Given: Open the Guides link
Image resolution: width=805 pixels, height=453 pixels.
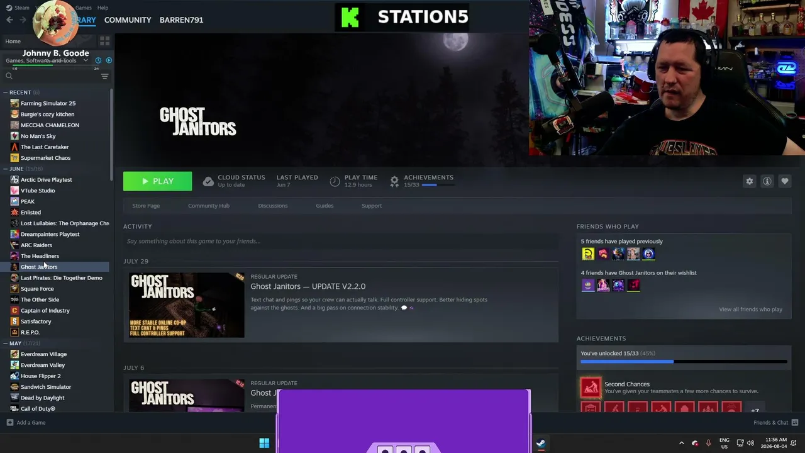Looking at the screenshot, I should [x=325, y=206].
